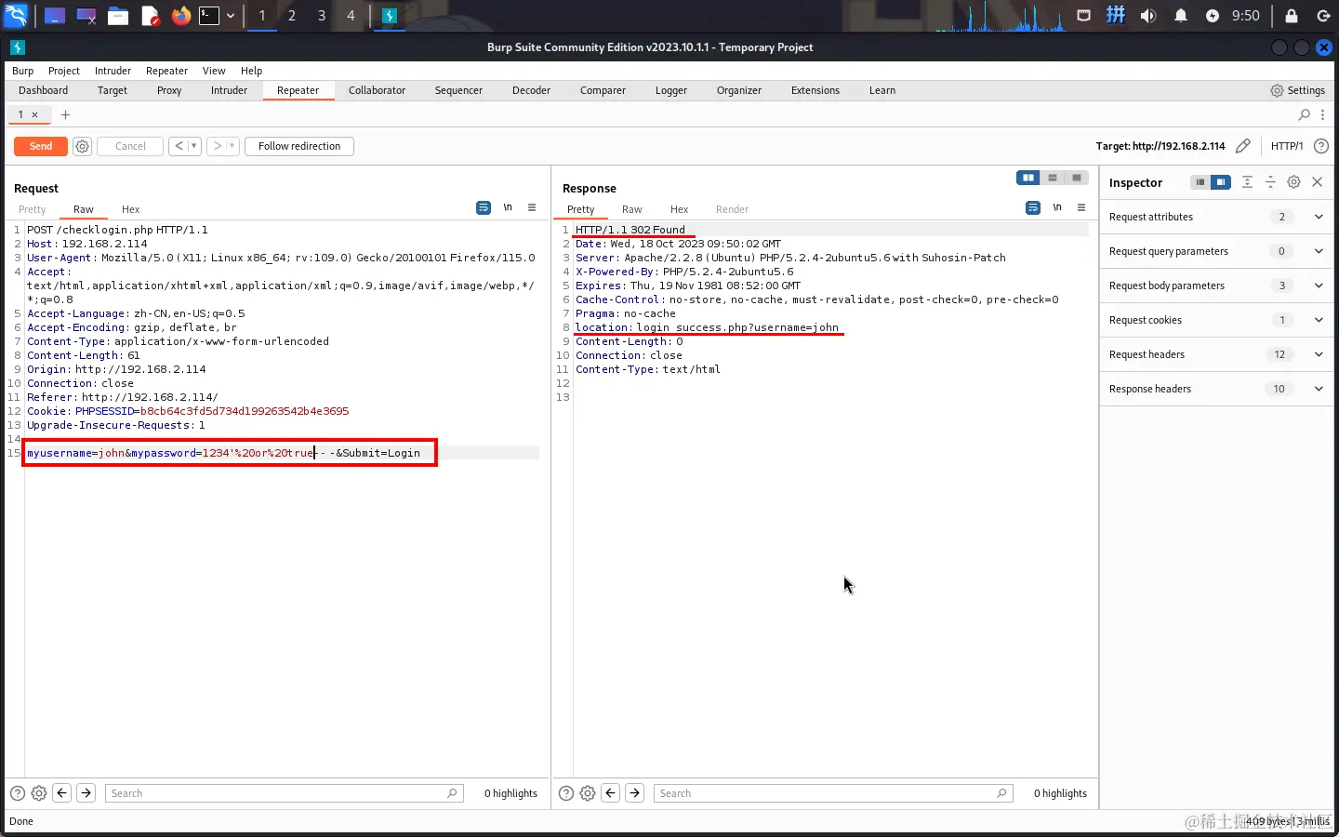Toggle non-printable characters in Request editor
Screen dimensions: 1339x837
click(508, 207)
